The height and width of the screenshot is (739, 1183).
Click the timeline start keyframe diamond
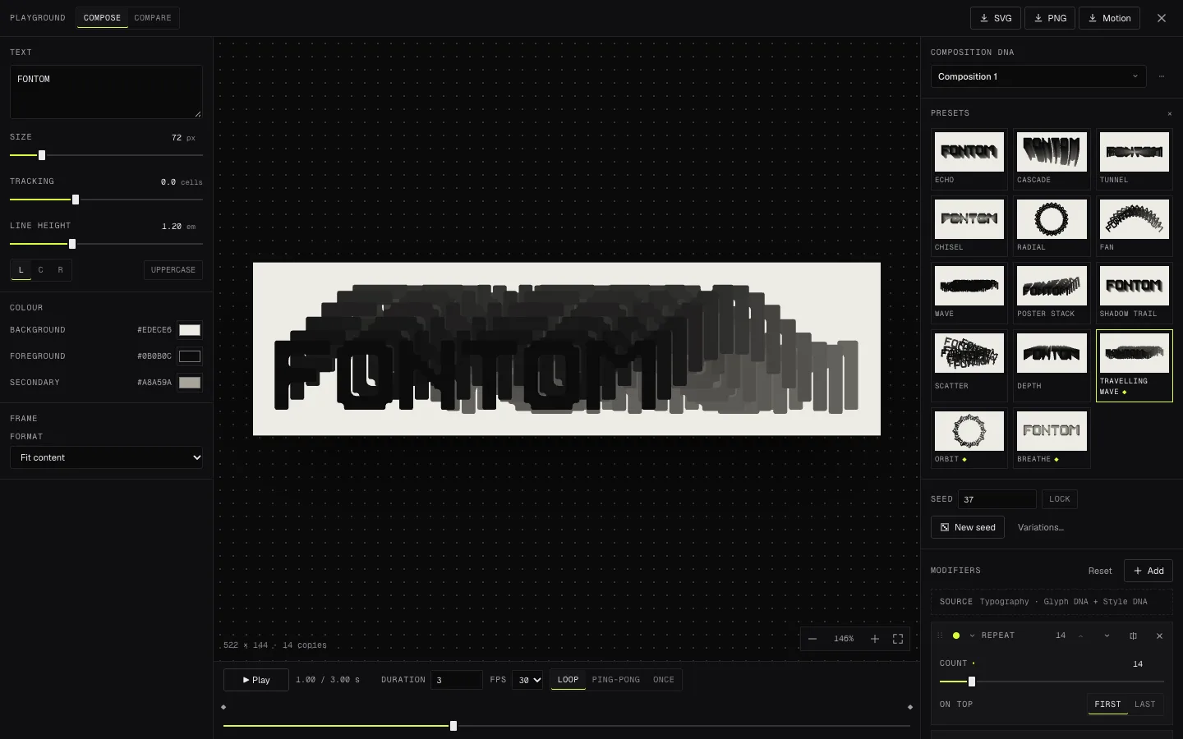click(x=223, y=707)
